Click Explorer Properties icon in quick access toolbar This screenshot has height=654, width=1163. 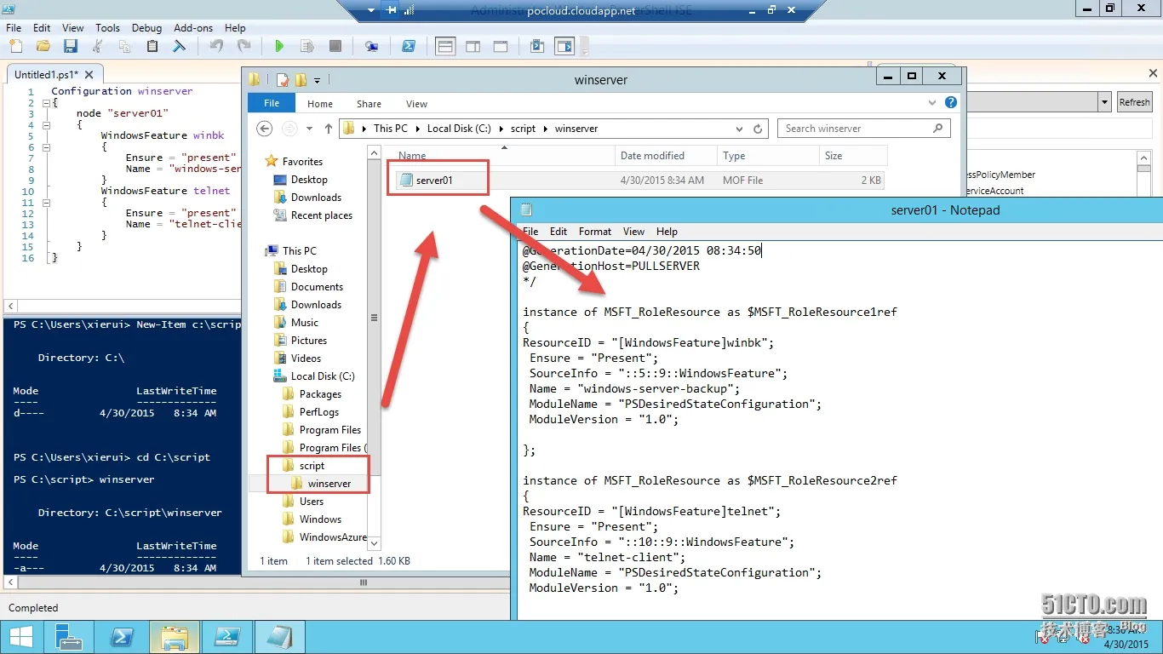[x=282, y=80]
